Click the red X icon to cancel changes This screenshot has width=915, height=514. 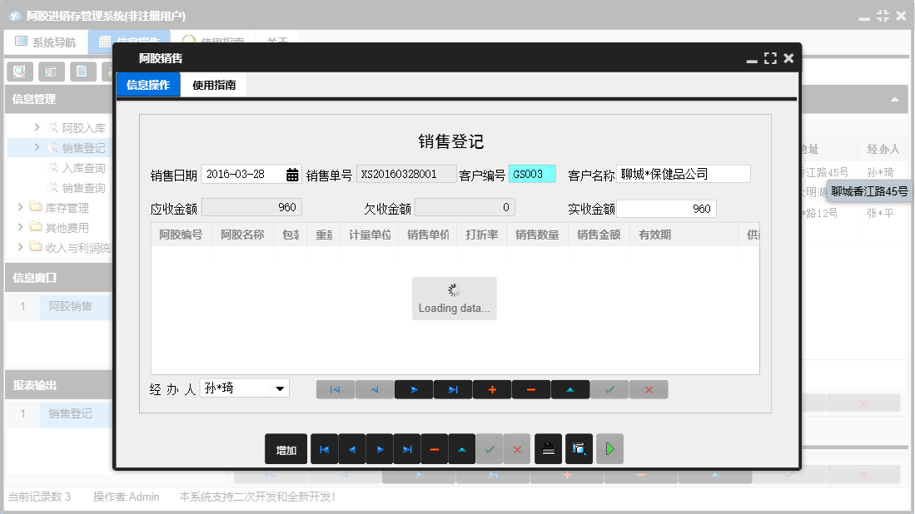pos(648,388)
